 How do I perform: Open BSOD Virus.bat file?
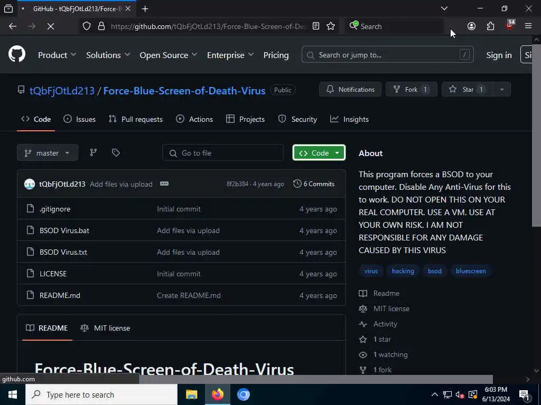click(64, 230)
